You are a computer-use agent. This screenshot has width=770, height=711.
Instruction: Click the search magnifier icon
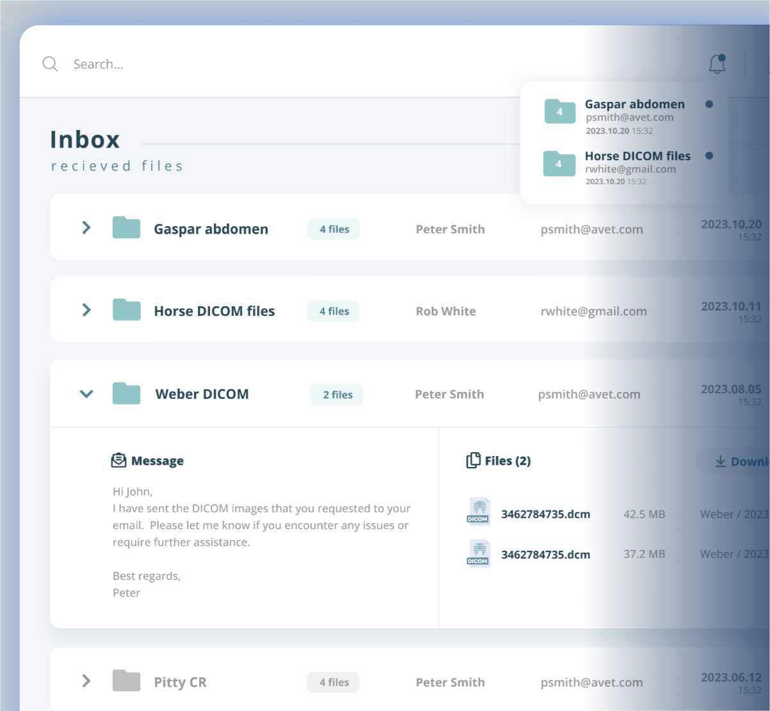50,64
